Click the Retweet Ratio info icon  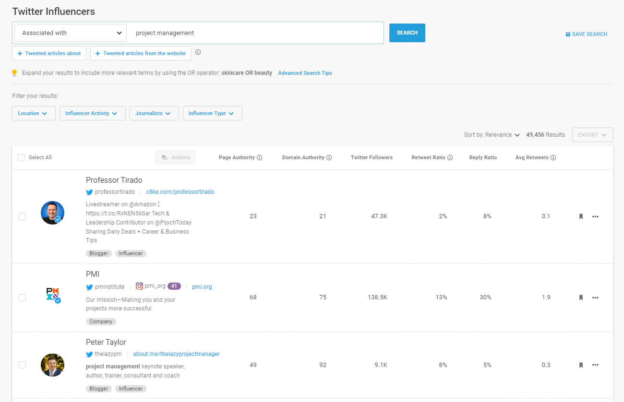pos(450,157)
